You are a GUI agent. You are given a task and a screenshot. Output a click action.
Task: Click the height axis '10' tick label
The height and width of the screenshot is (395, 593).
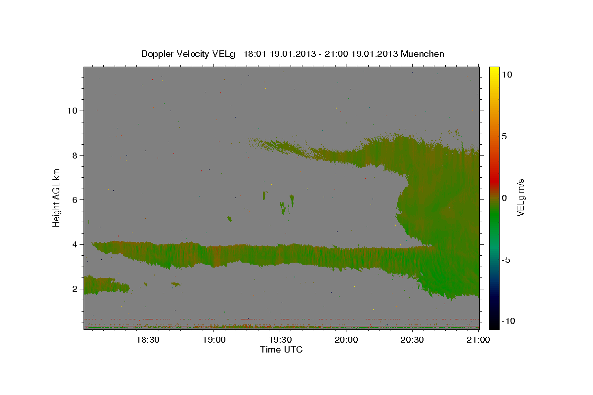click(72, 111)
